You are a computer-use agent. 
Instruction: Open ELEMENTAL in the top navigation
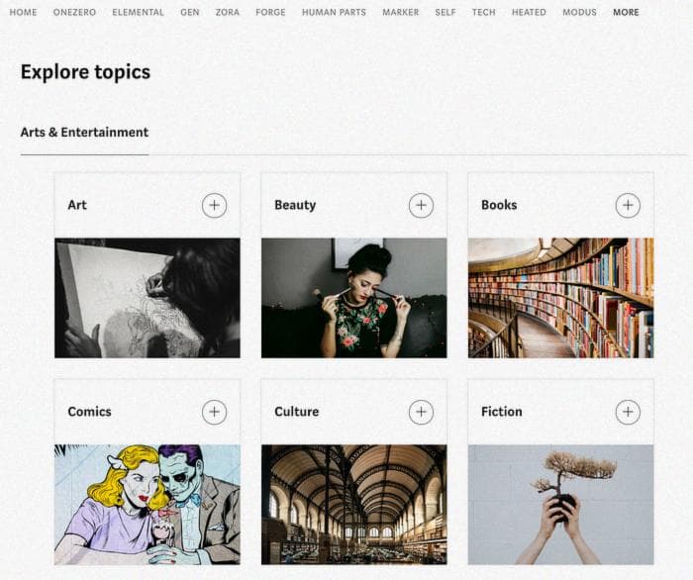(138, 12)
